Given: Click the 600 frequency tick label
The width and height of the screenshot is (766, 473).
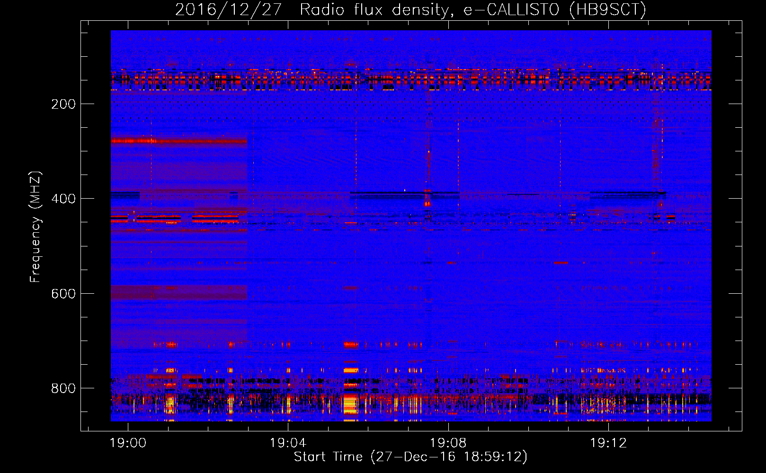Looking at the screenshot, I should (63, 294).
